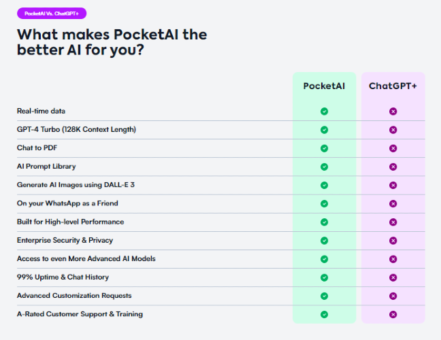Click purple X for DALL-E 3 images row
The width and height of the screenshot is (441, 340).
(x=393, y=185)
